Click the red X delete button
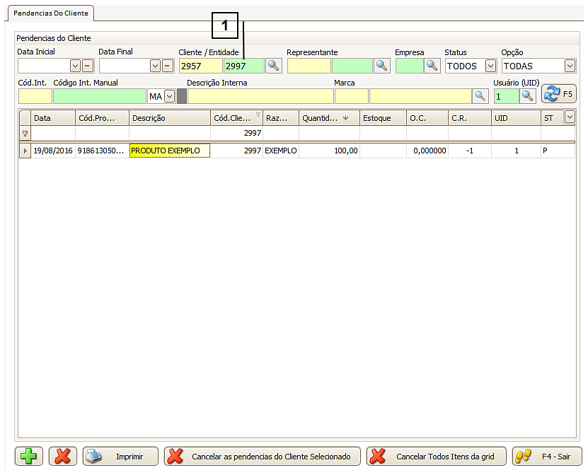Screen dimensions: 588x470 [63, 457]
